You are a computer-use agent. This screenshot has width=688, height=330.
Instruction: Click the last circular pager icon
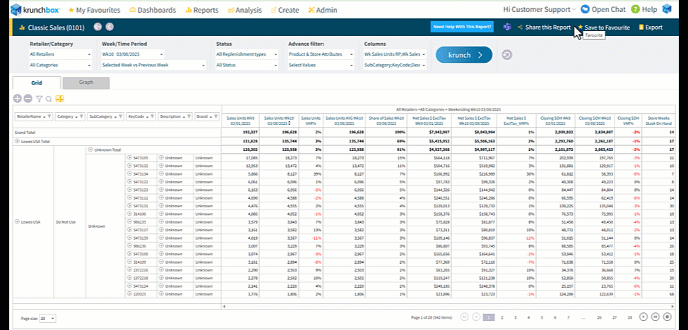click(668, 317)
